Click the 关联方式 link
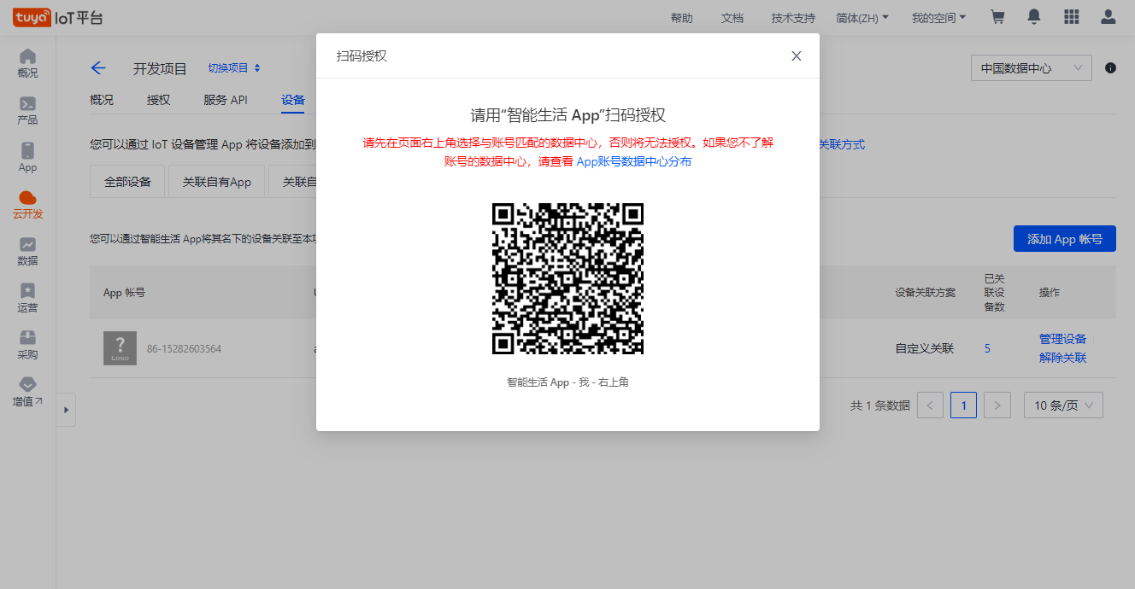 842,144
